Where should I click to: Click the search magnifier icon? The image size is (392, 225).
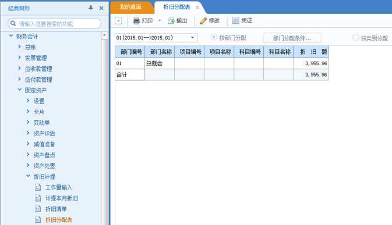(x=13, y=24)
